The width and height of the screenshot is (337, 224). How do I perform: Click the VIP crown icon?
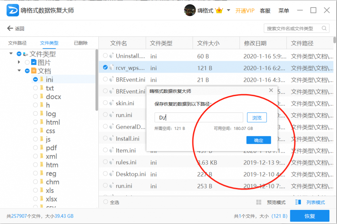pos(219,10)
